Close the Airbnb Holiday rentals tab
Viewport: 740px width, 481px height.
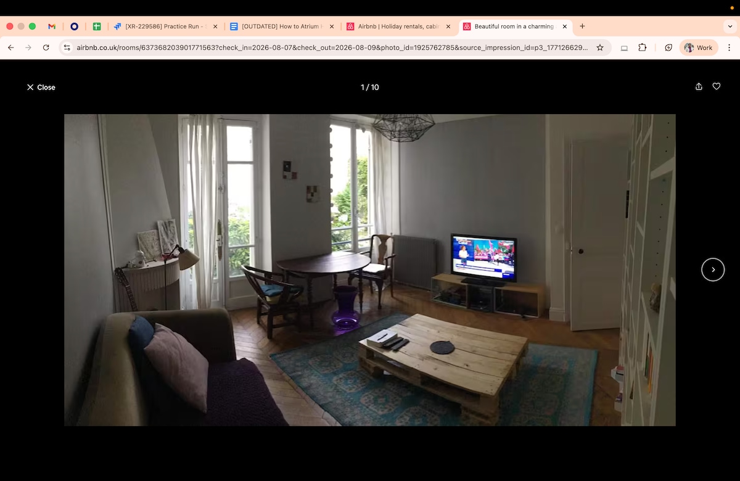448,27
